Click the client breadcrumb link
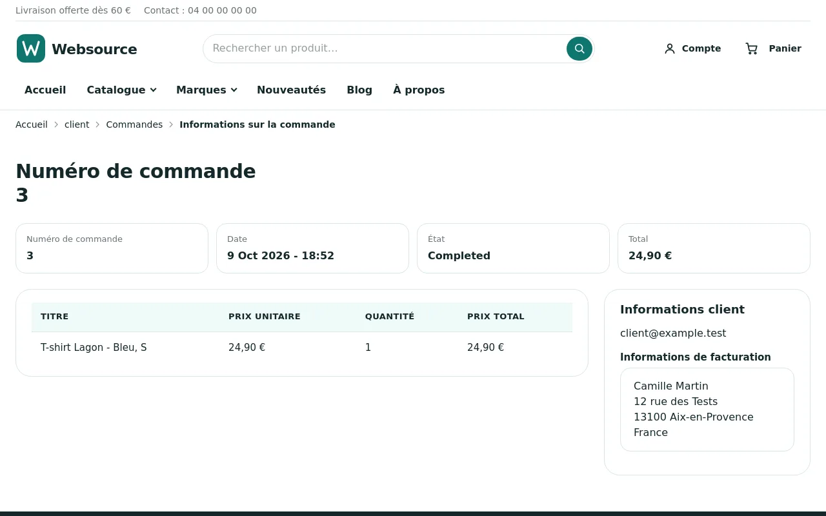 click(77, 124)
